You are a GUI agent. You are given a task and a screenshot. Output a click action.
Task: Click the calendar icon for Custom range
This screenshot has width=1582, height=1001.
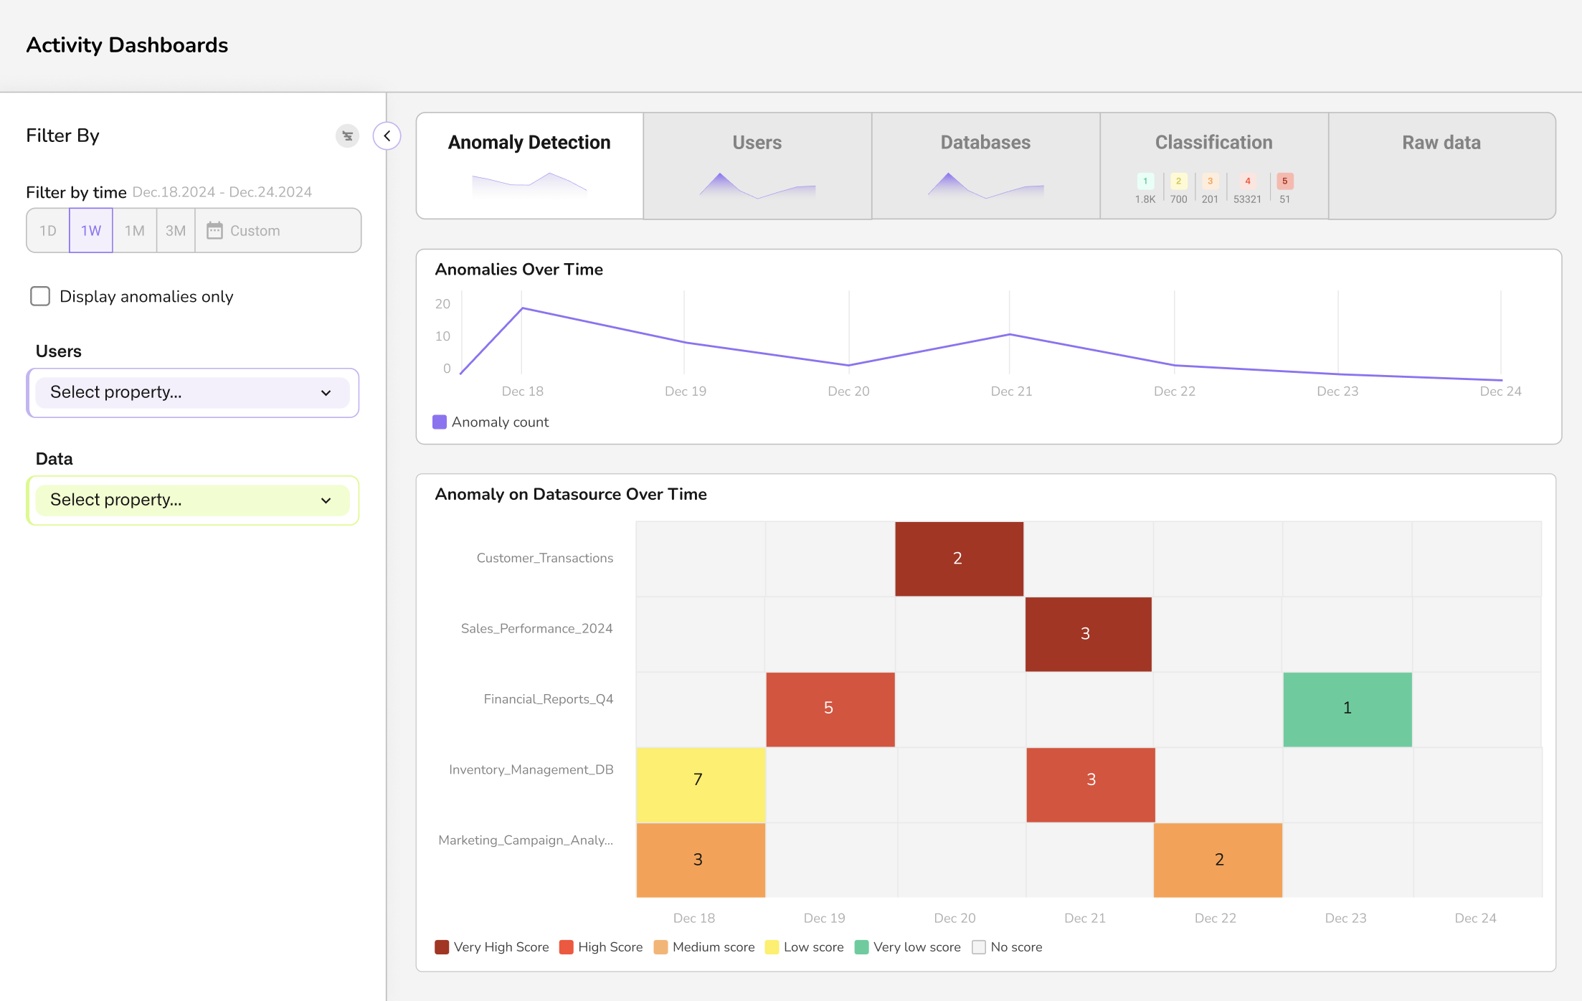pos(214,230)
